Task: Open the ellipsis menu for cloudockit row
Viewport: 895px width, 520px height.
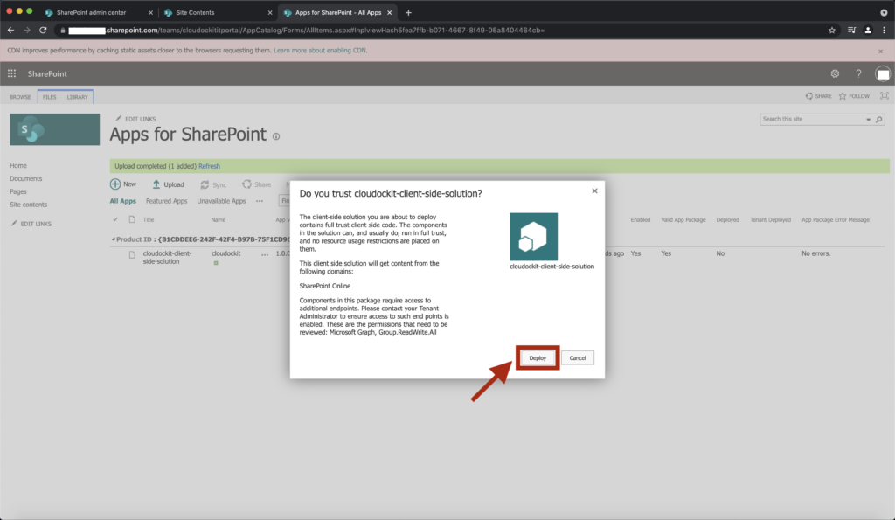Action: (x=265, y=254)
